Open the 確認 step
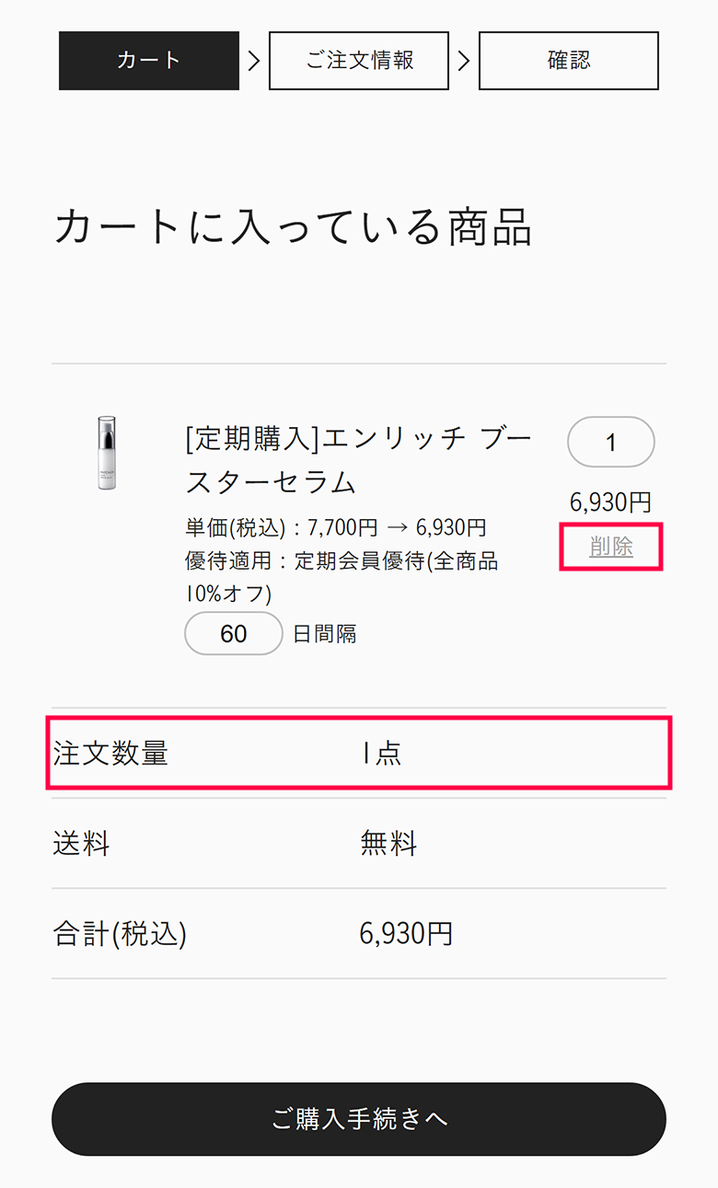718x1188 pixels. pyautogui.click(x=569, y=61)
